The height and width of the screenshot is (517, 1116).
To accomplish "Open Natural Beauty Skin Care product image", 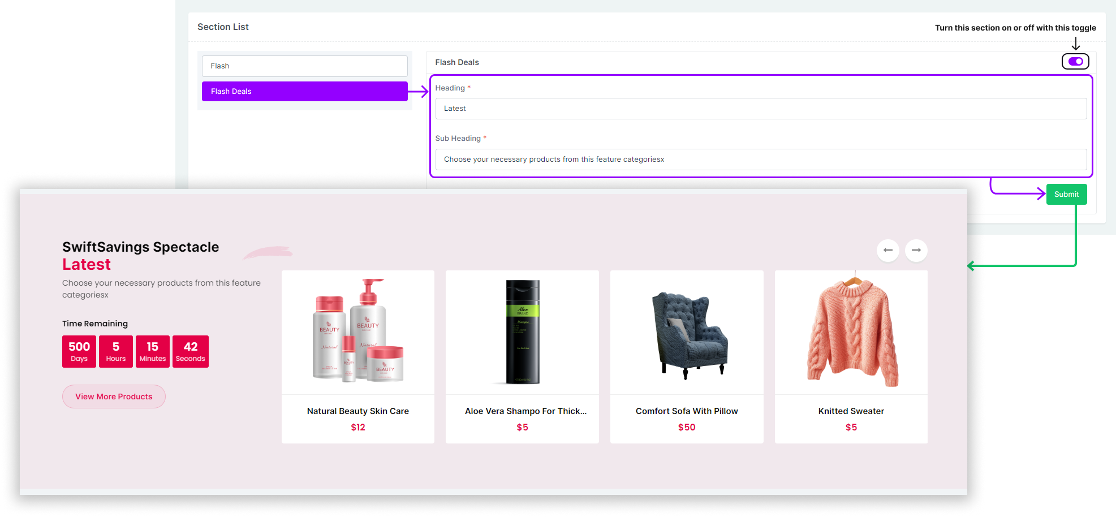I will (358, 332).
